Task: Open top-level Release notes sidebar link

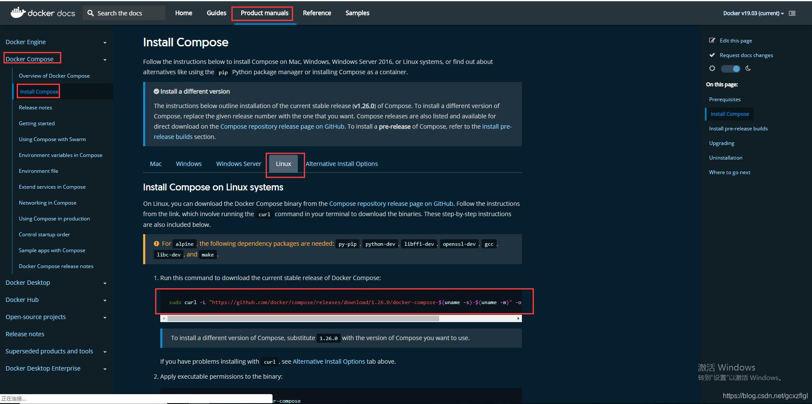Action: pyautogui.click(x=25, y=334)
